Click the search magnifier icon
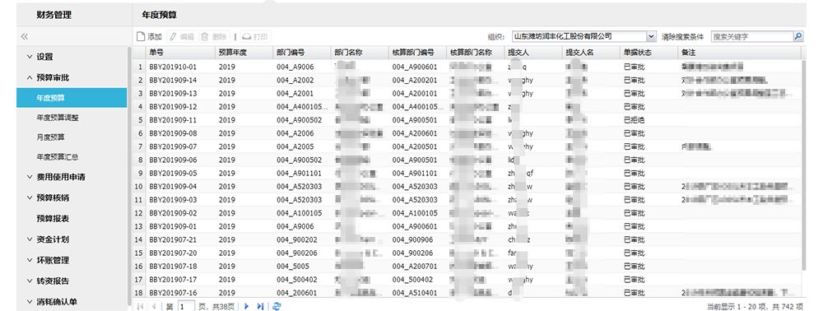 point(798,36)
